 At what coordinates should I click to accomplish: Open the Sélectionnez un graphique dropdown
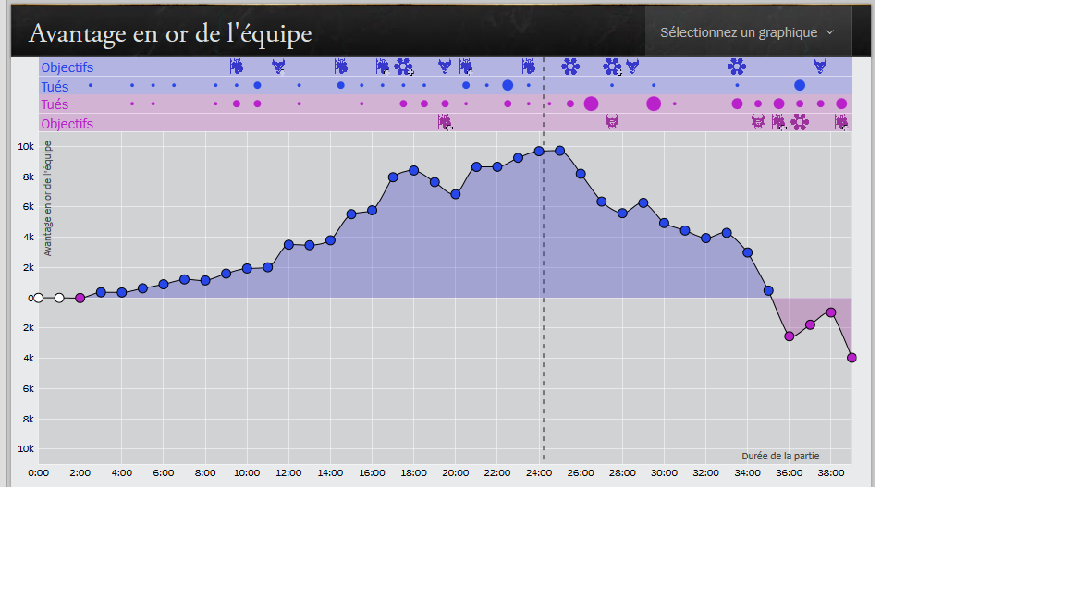click(748, 32)
